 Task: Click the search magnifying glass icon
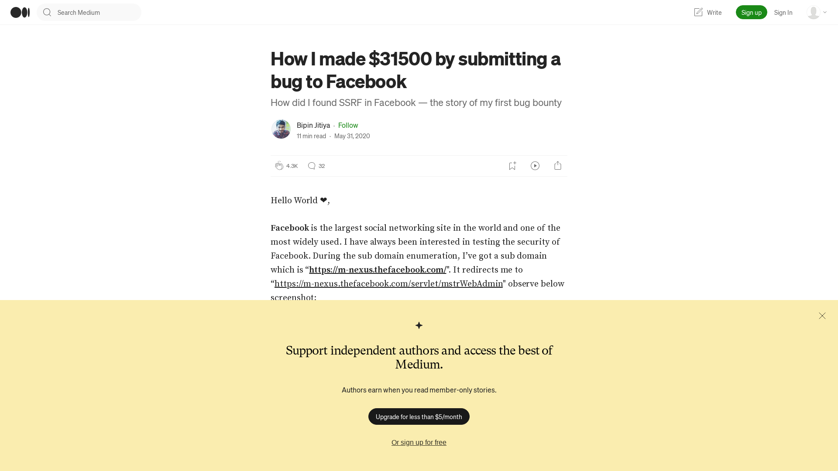[47, 11]
